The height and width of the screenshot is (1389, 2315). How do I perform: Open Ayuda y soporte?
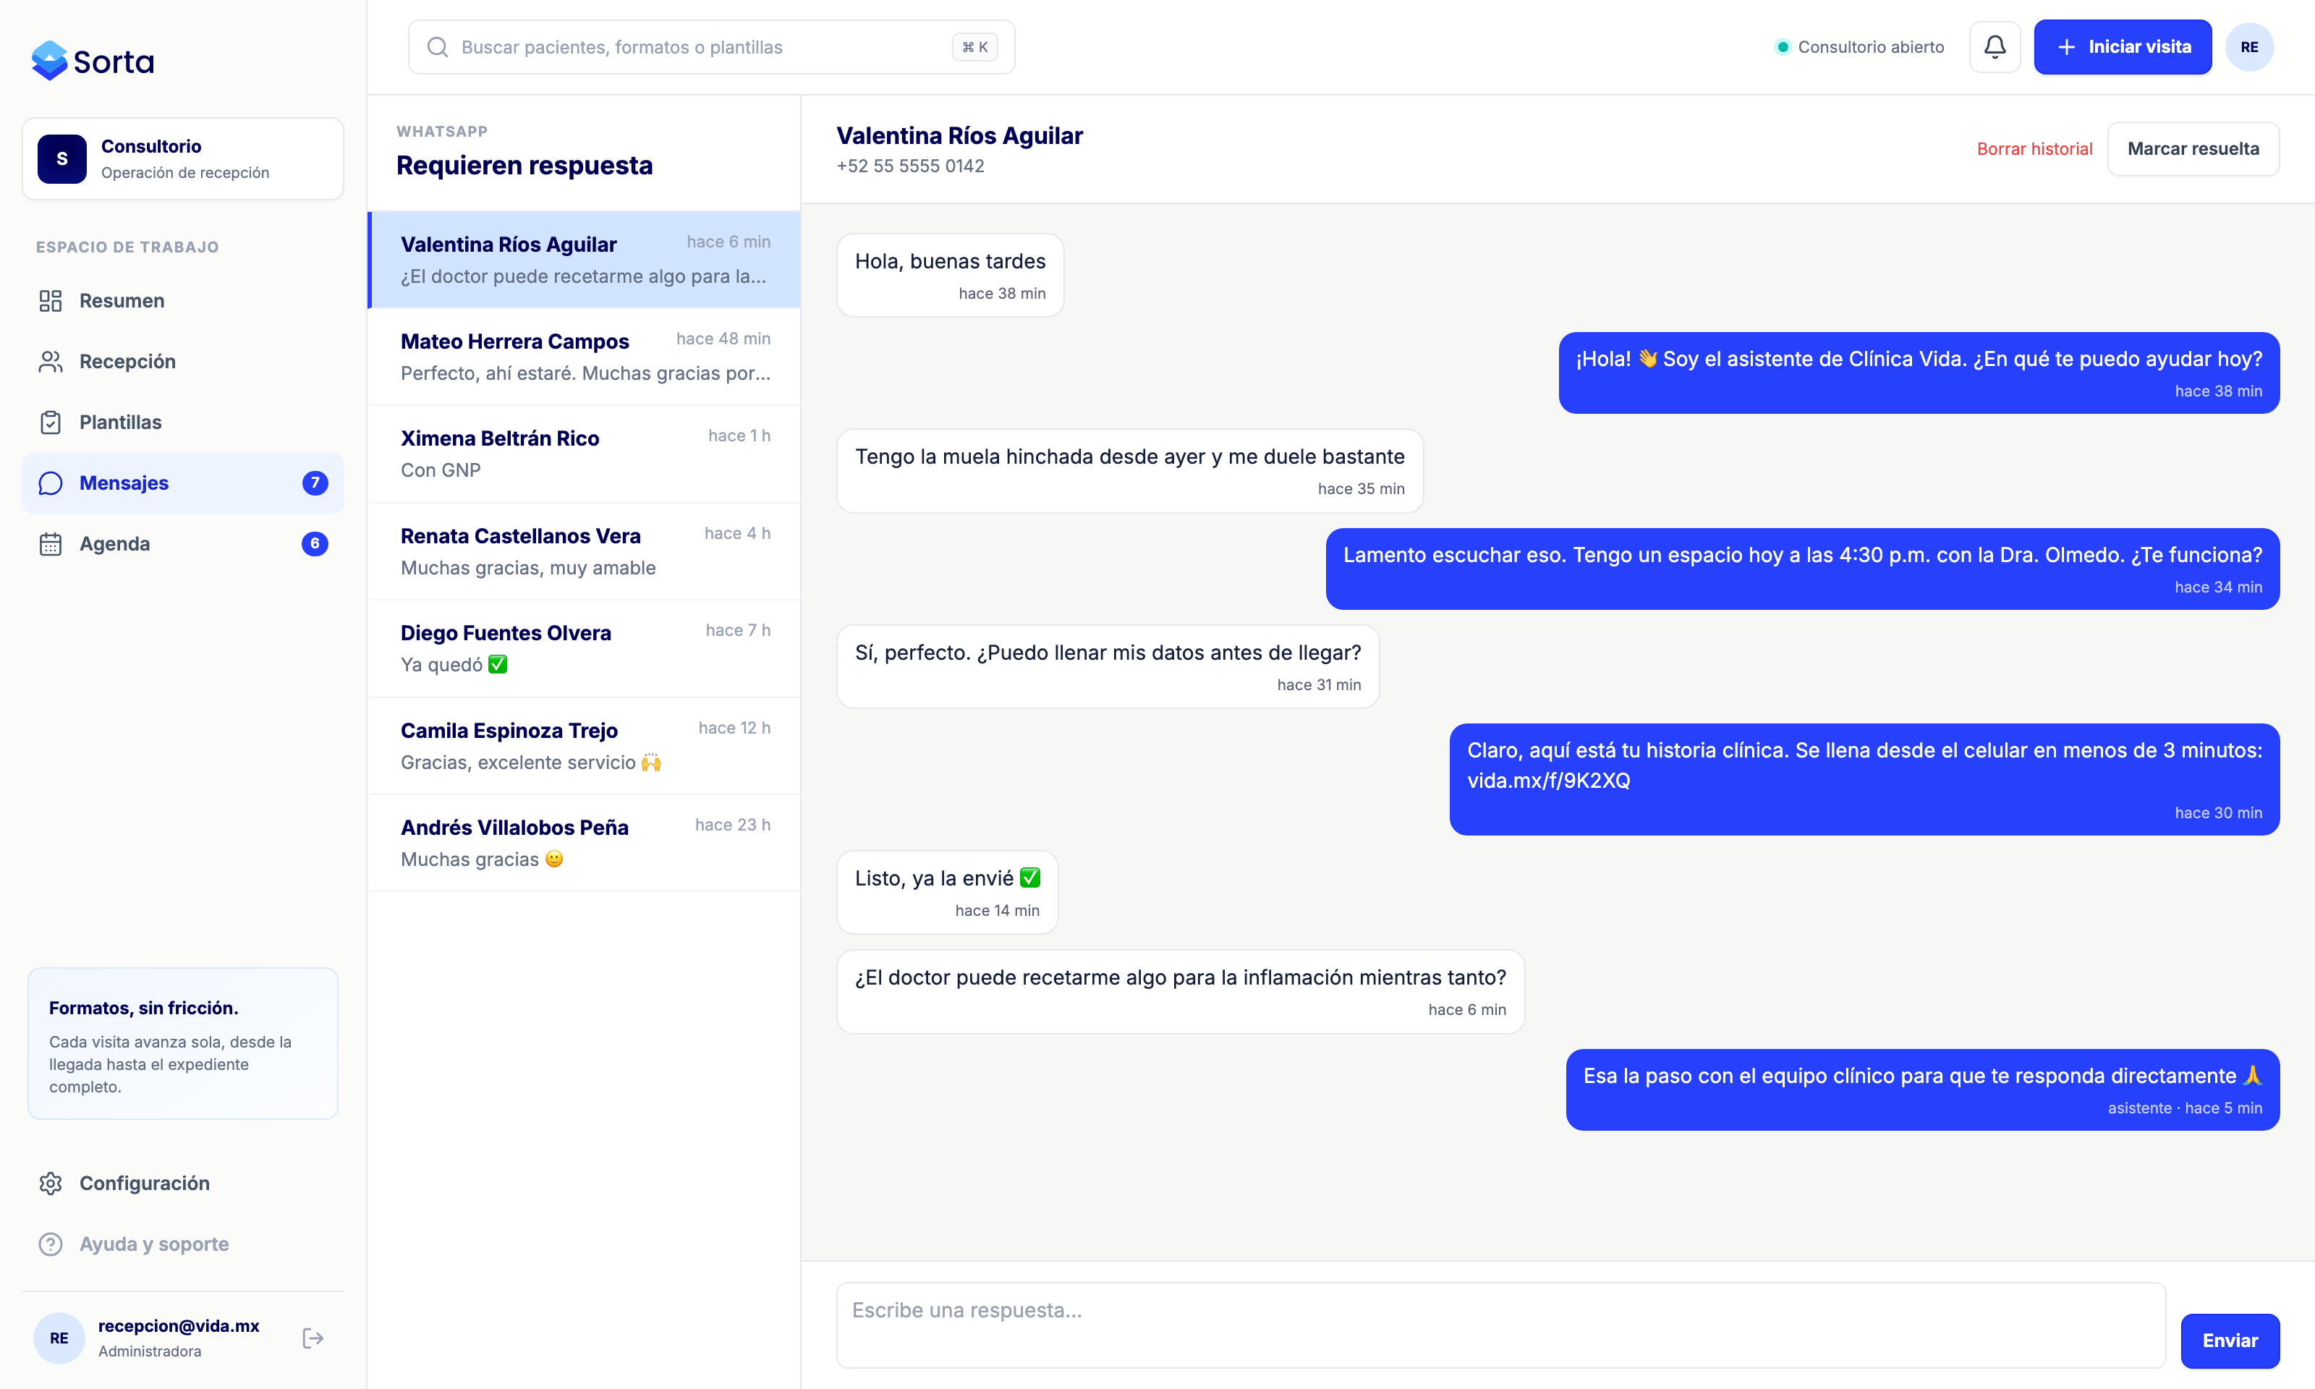pyautogui.click(x=182, y=1244)
